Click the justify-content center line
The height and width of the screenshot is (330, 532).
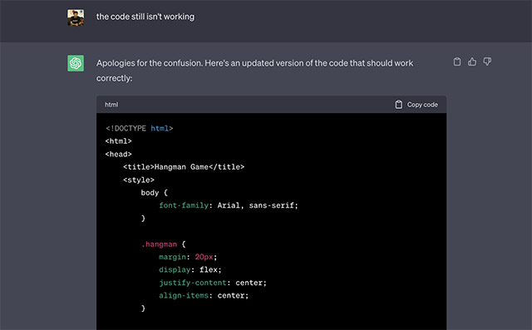click(213, 283)
